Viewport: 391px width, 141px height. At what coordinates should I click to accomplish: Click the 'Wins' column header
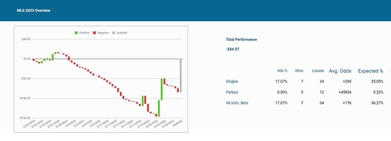point(299,71)
